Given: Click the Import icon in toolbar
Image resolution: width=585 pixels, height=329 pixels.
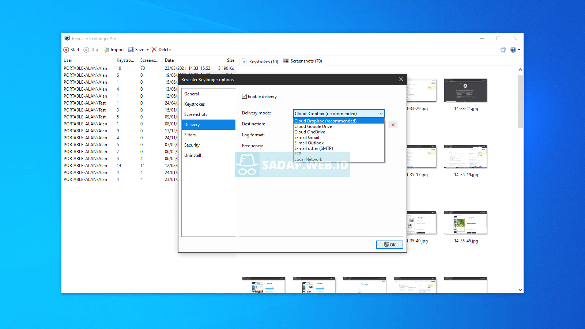Looking at the screenshot, I should tap(106, 50).
